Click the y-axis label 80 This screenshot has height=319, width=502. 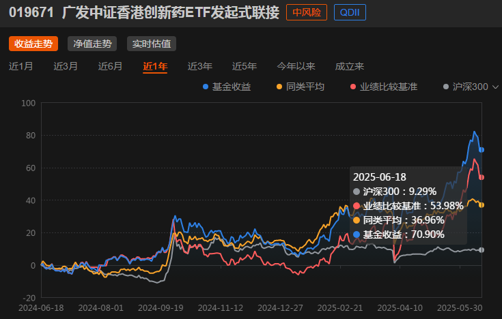click(31, 136)
